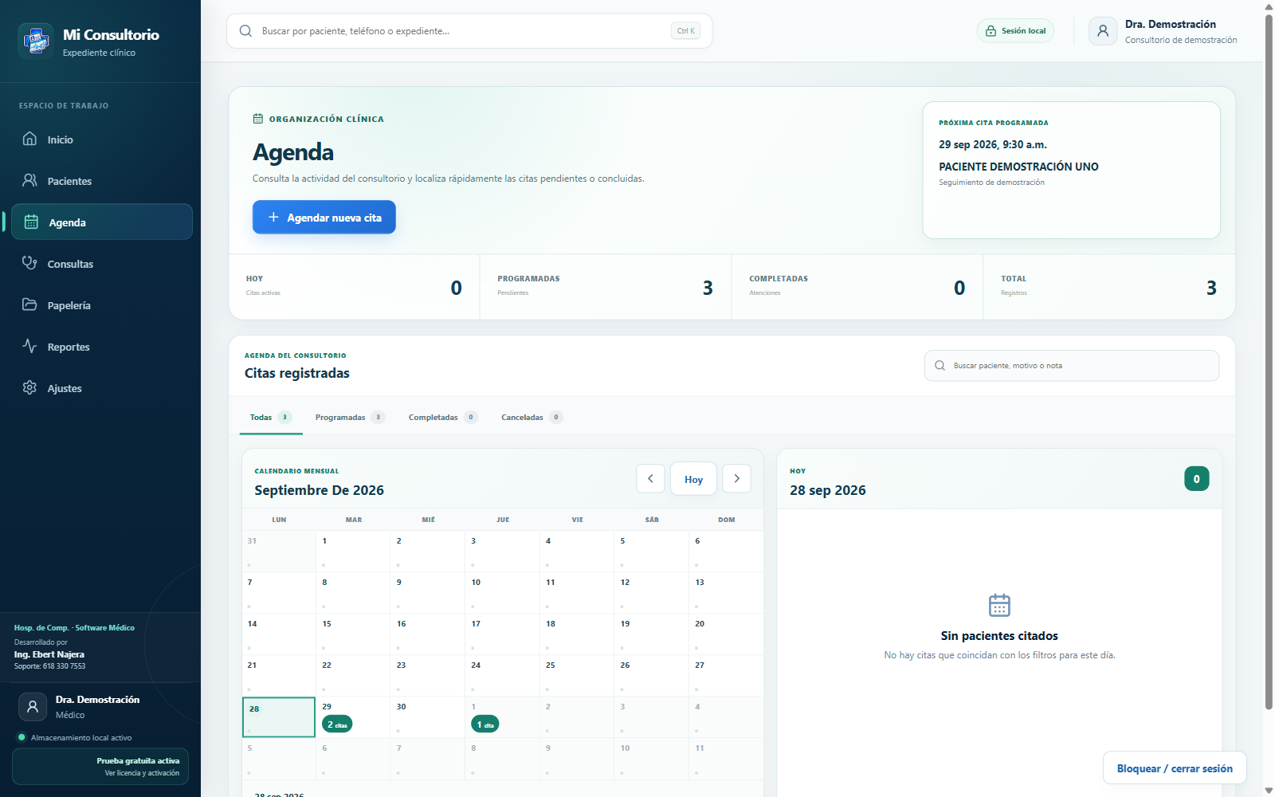Screen dimensions: 1275x797
Task: Switch to the Programadas tab
Action: tap(350, 418)
